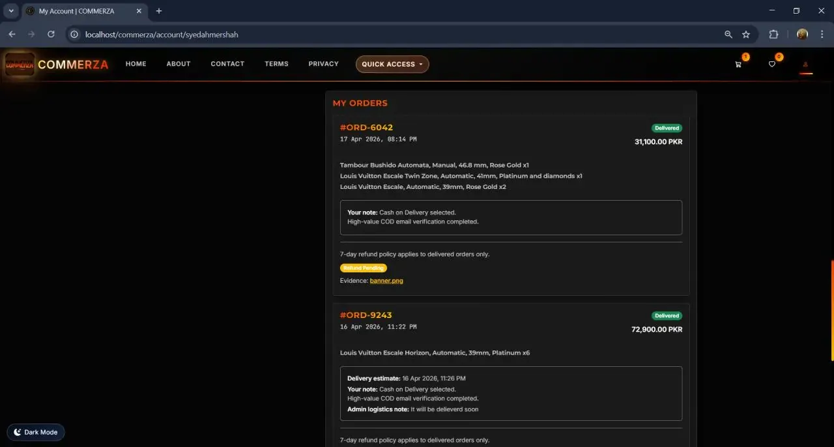Open the HOME nav item
The width and height of the screenshot is (834, 447).
click(x=136, y=64)
